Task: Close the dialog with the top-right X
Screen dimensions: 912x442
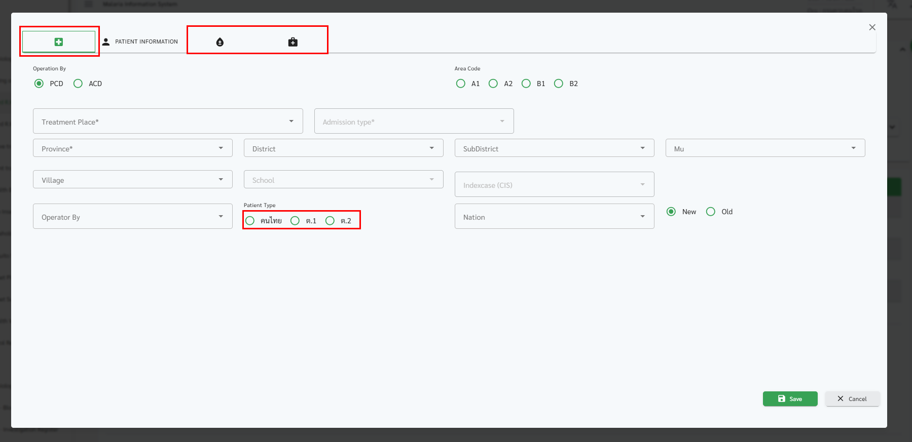Action: (x=872, y=27)
